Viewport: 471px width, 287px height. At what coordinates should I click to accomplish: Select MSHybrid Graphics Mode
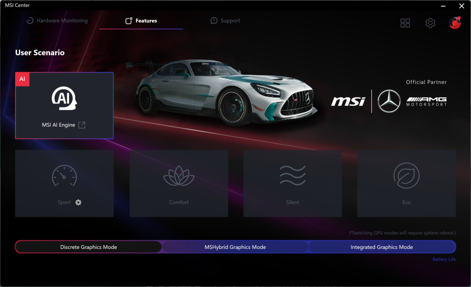tap(235, 247)
